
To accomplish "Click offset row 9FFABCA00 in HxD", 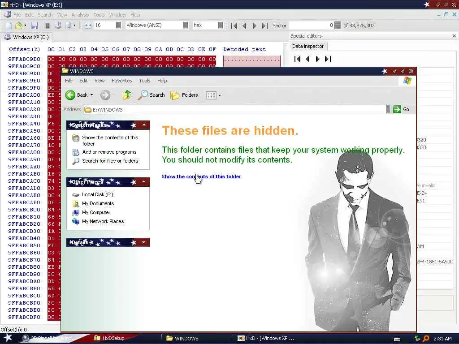I will (x=24, y=95).
